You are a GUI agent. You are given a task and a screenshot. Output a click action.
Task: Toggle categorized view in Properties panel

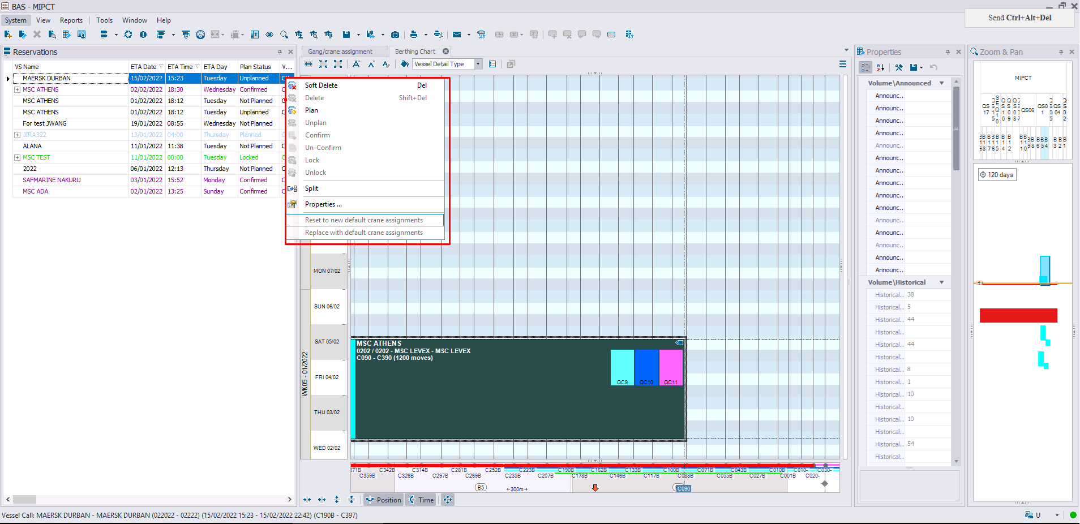coord(865,67)
